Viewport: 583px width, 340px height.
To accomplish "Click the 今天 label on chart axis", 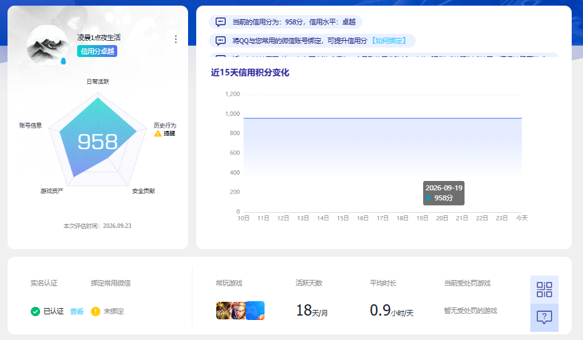I will click(522, 219).
